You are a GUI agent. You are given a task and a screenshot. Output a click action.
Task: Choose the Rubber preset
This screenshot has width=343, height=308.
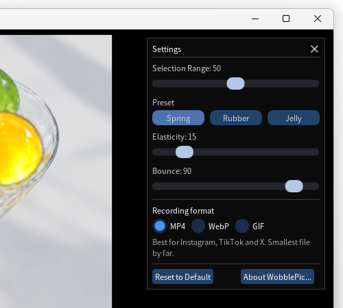click(236, 118)
